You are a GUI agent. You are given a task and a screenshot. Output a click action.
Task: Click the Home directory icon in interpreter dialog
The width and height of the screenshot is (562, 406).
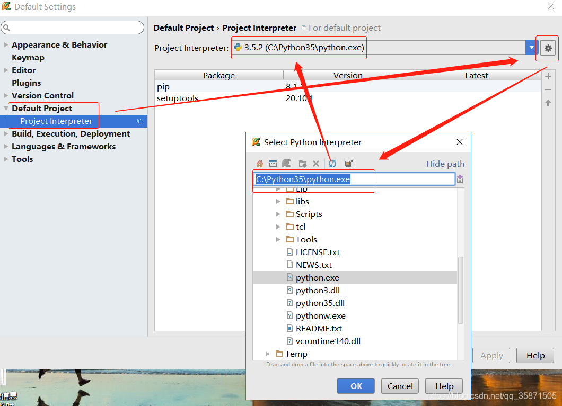(x=259, y=164)
